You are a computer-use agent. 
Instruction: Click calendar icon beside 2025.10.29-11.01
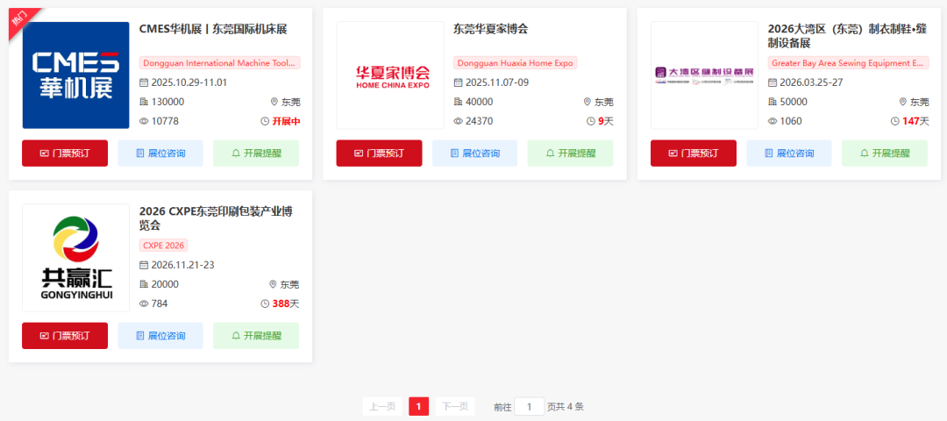(x=144, y=82)
